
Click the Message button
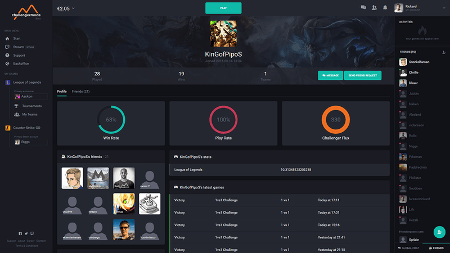point(330,75)
